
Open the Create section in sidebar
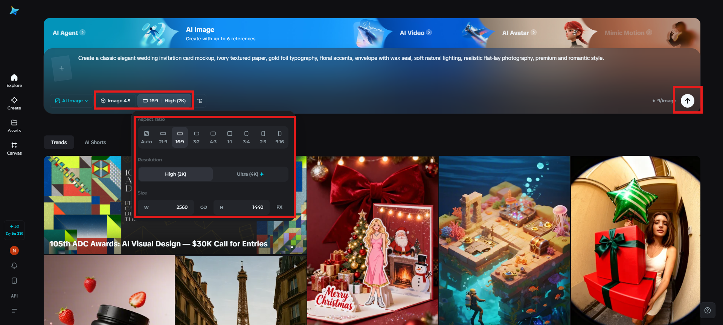(x=14, y=103)
